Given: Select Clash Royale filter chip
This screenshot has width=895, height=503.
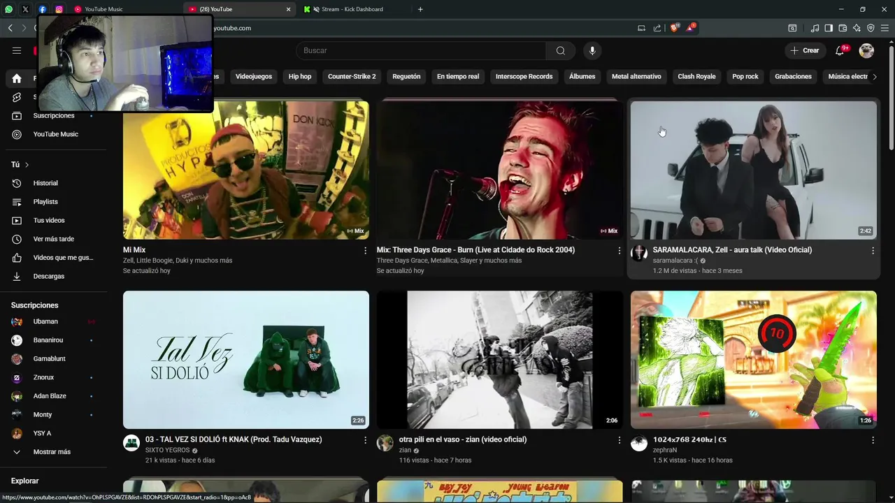Looking at the screenshot, I should (696, 77).
